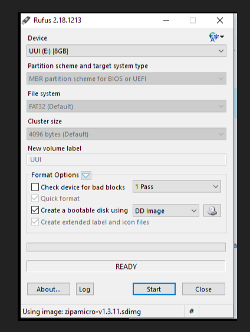Toggle the Format Options advanced arrow
The height and width of the screenshot is (332, 250).
[x=86, y=175]
